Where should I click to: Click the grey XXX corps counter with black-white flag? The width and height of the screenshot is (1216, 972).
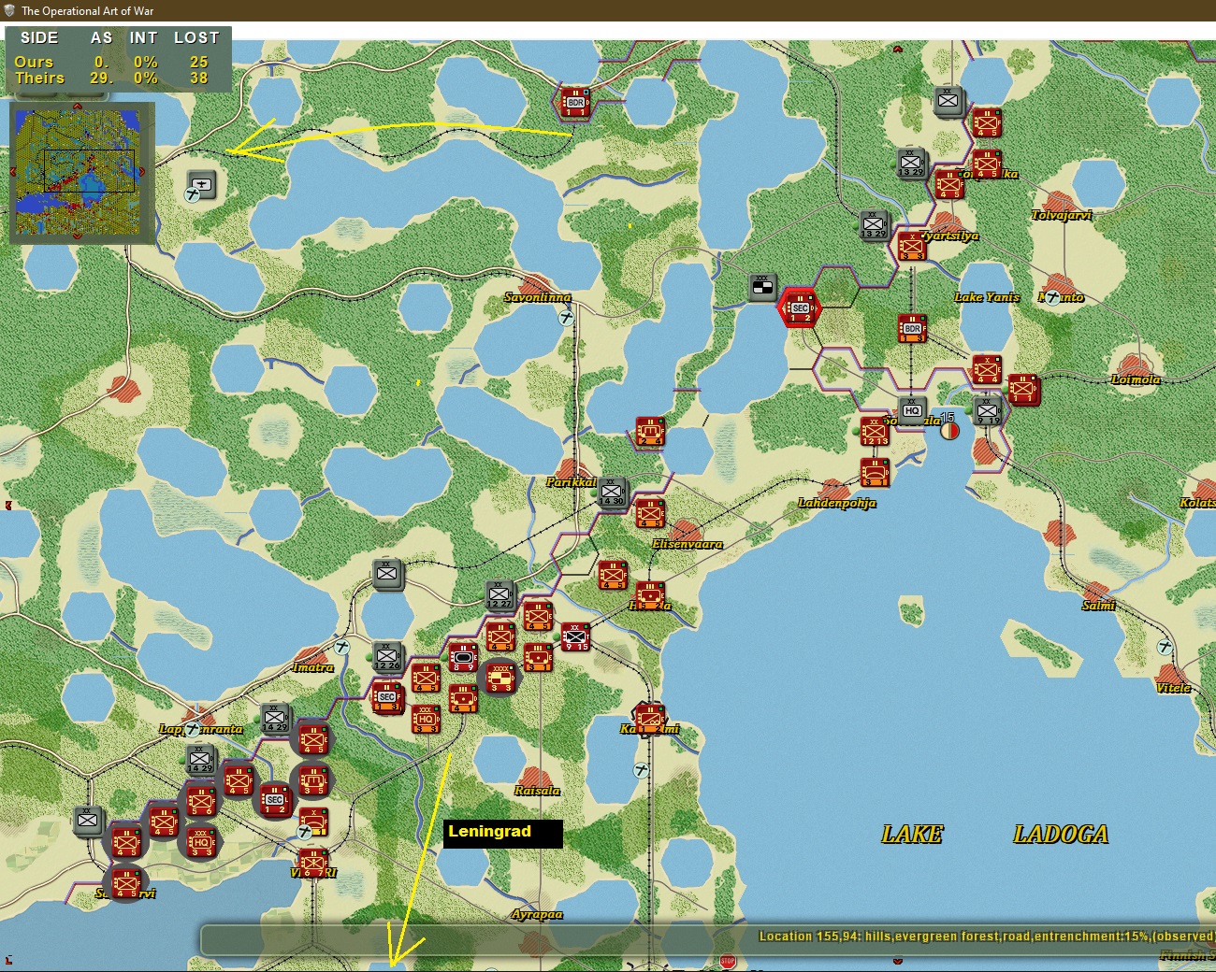[762, 287]
